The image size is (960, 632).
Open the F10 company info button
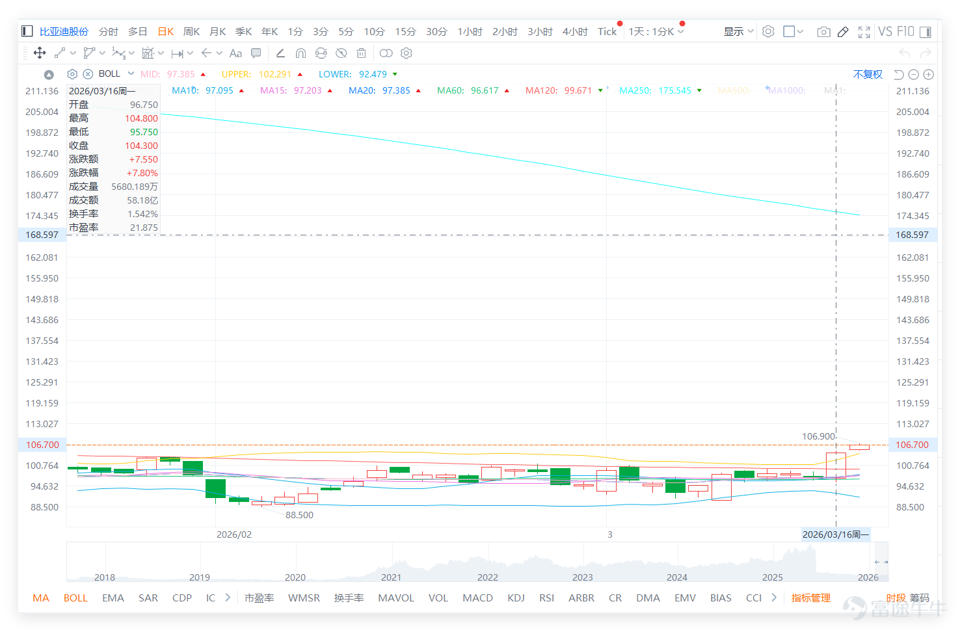pos(905,31)
